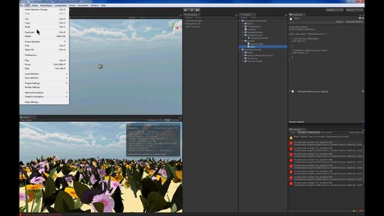Click the Spin script file icon in Project

(248, 47)
